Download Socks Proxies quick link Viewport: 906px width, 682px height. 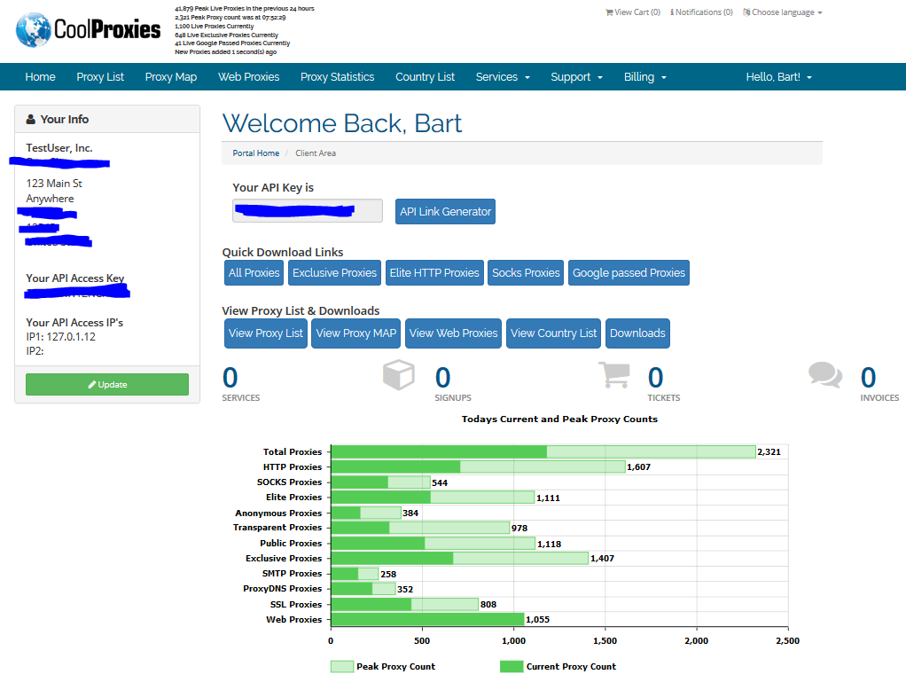pos(526,273)
